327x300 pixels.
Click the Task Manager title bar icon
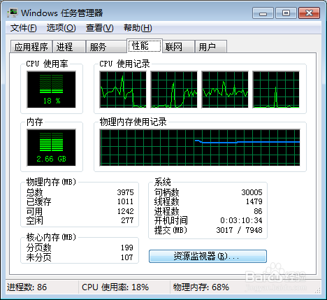(12, 13)
